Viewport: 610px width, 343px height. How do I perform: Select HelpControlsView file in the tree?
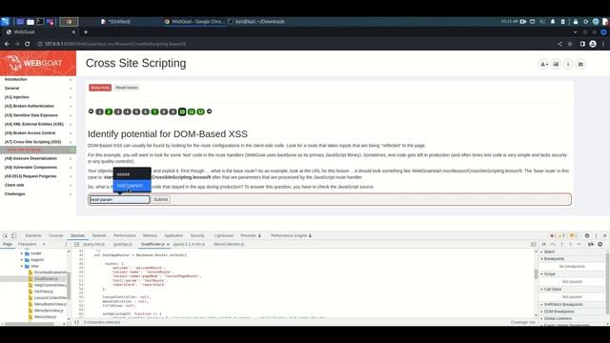[x=48, y=285]
